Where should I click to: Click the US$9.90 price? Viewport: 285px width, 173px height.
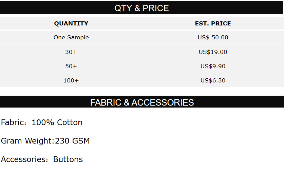(213, 66)
